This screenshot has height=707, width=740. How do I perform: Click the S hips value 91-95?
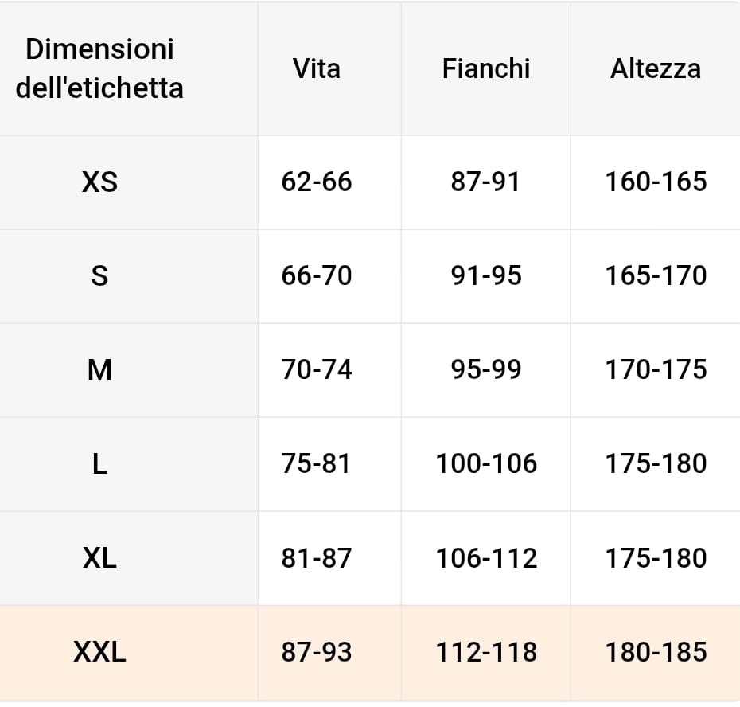485,276
